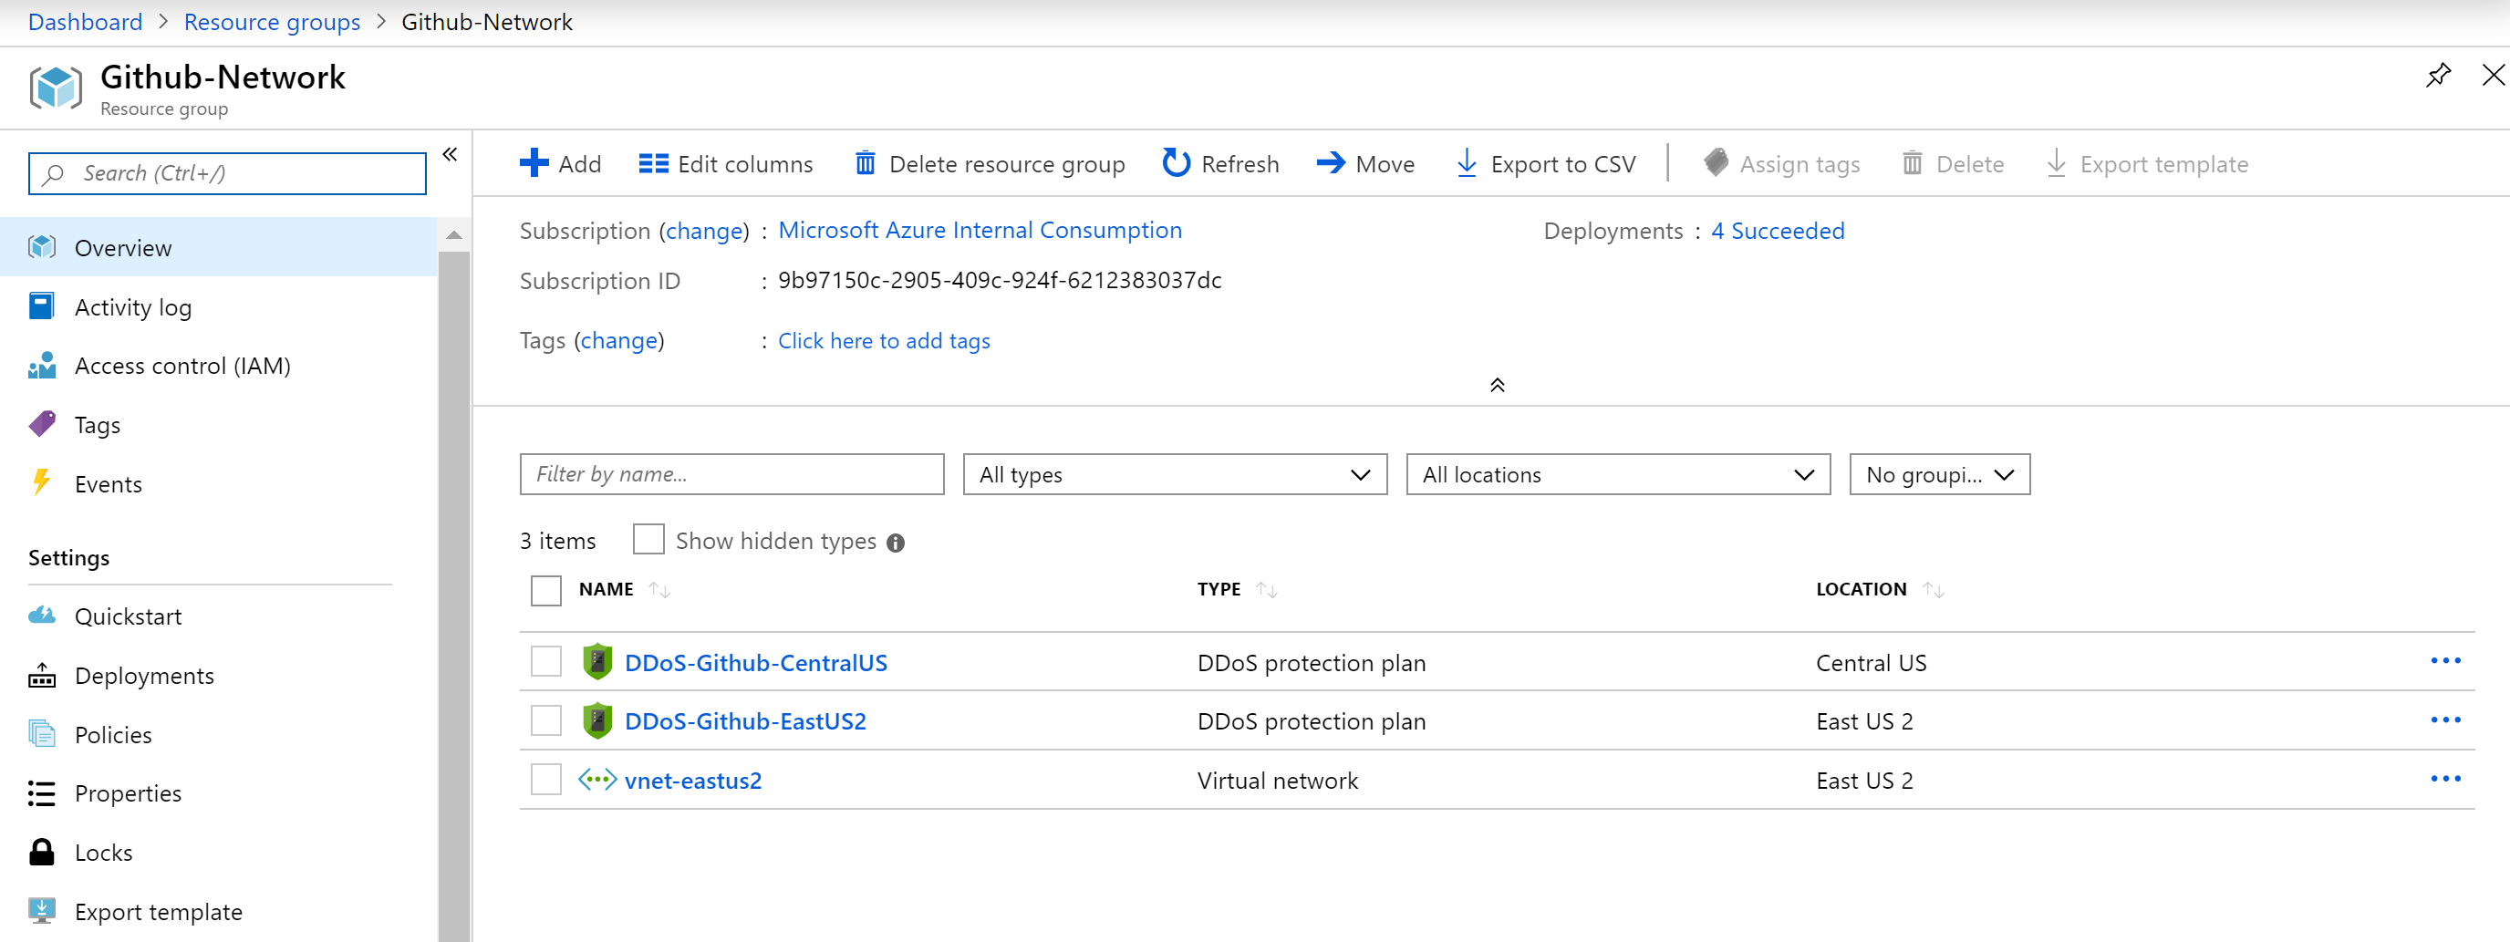Click Delete resource group trash icon

(x=865, y=162)
